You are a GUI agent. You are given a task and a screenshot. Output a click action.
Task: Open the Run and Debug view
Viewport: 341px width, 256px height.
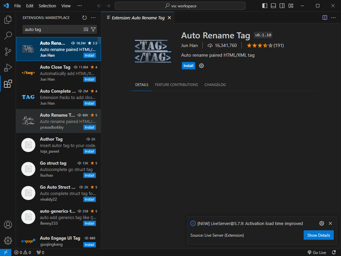point(8,68)
